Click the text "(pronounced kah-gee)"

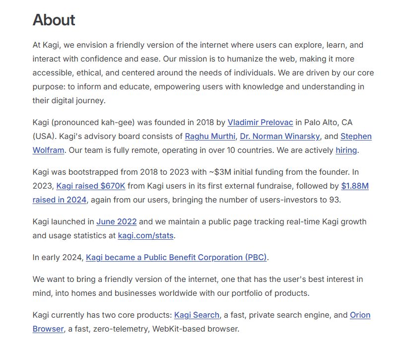coord(93,122)
